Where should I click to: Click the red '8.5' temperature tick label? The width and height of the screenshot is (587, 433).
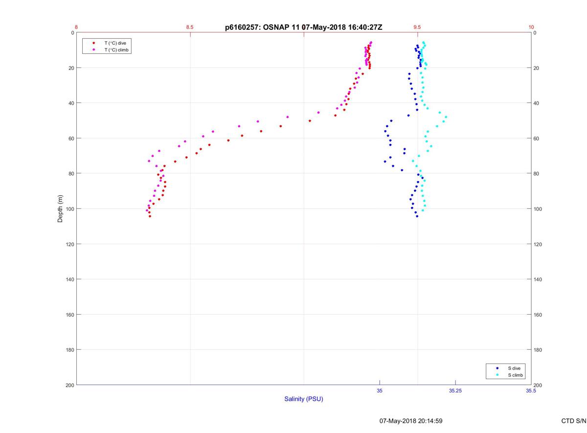(190, 27)
